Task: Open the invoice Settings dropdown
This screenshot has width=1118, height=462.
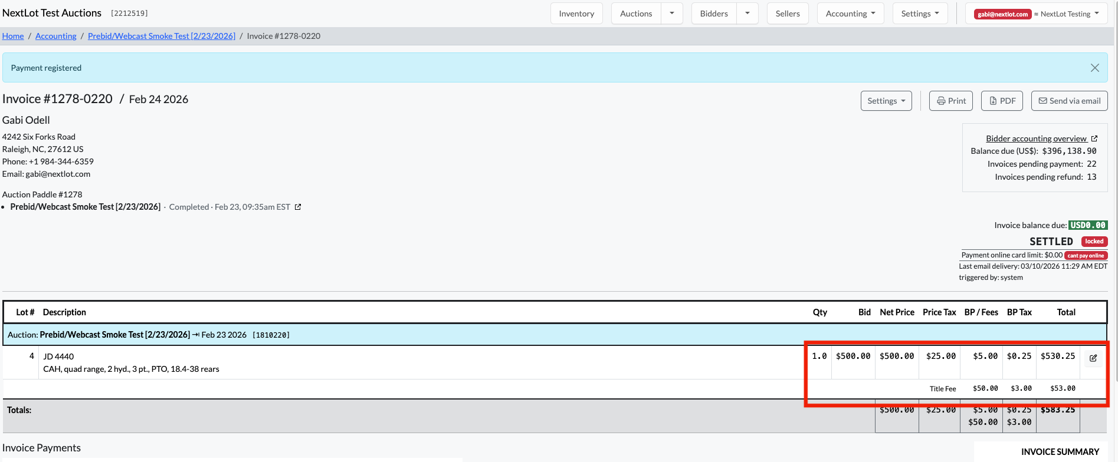Action: click(x=886, y=101)
